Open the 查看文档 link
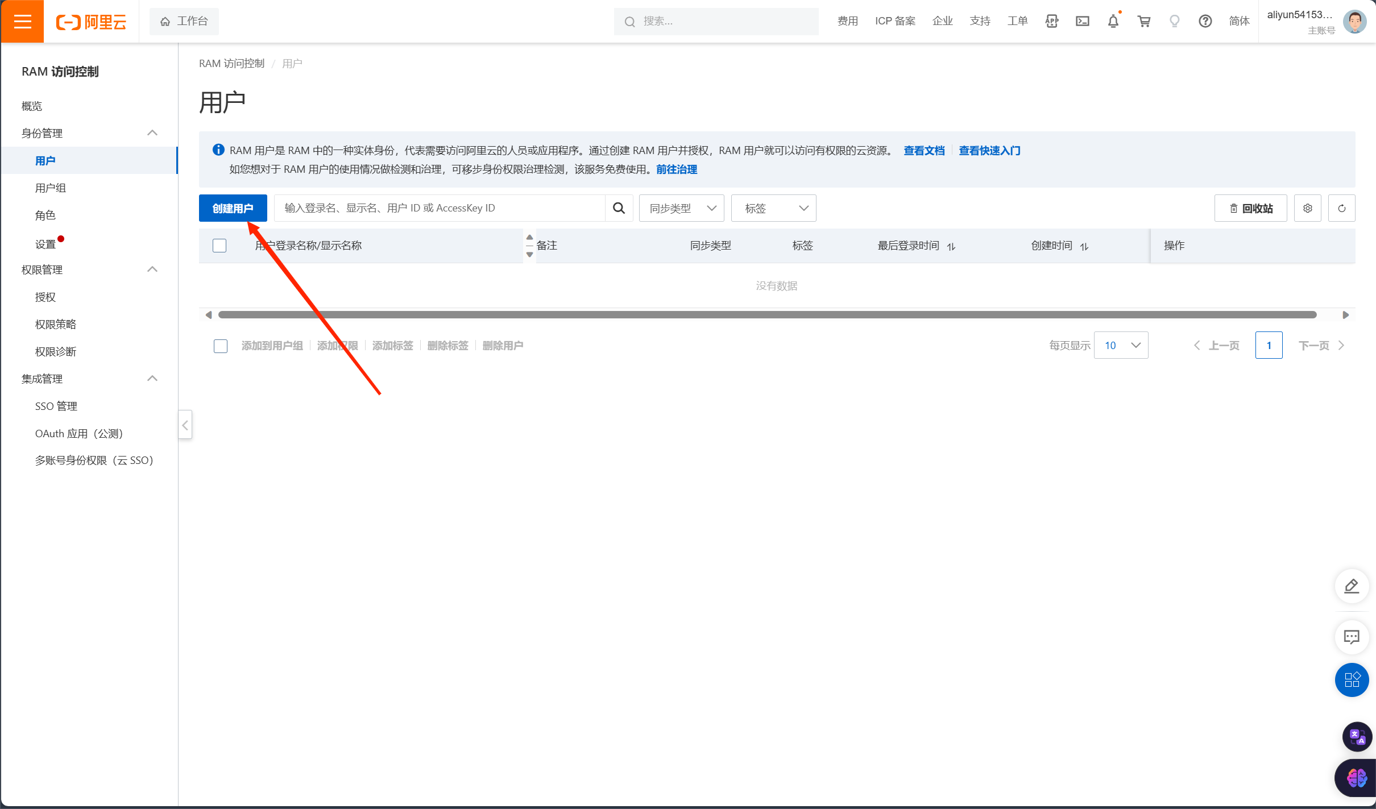The width and height of the screenshot is (1376, 809). point(924,151)
